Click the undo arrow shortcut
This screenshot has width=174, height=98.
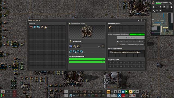point(108,95)
